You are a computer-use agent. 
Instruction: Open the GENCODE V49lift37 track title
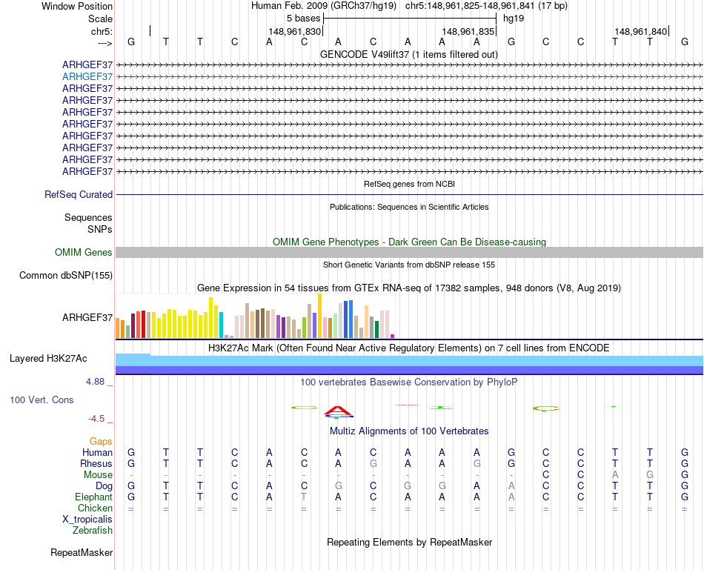(408, 54)
